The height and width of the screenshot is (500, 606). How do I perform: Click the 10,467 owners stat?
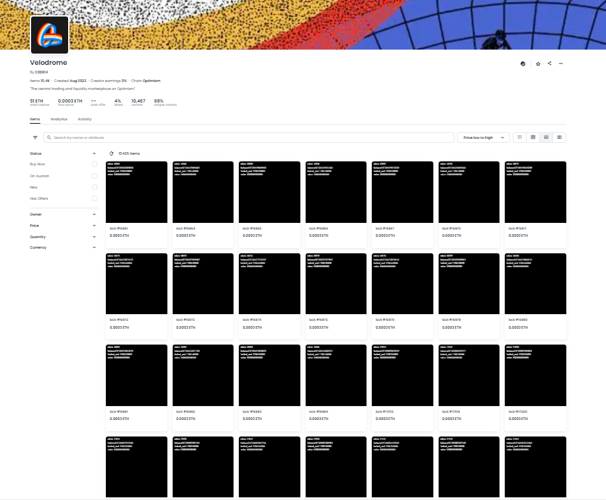138,103
